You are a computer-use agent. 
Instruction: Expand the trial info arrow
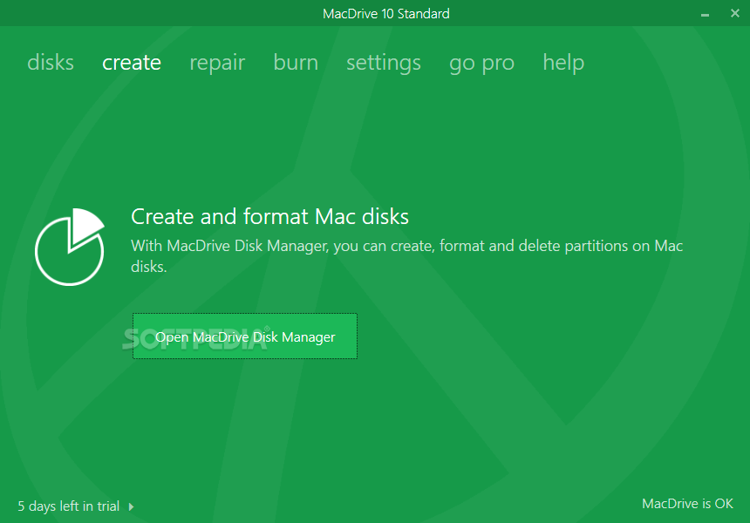pyautogui.click(x=131, y=506)
